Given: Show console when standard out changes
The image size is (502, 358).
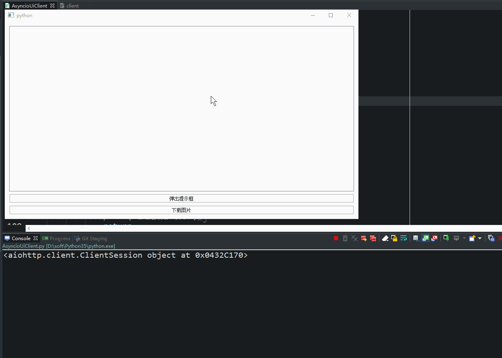Looking at the screenshot, I should 426,238.
